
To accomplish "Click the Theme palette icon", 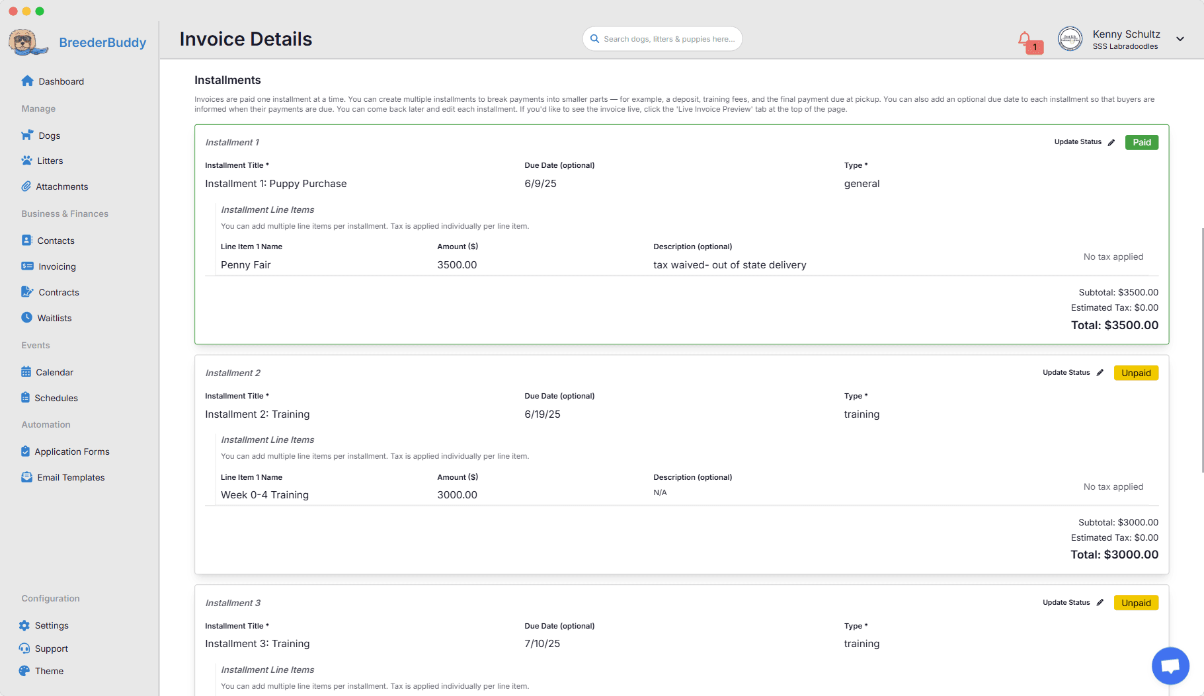I will 24,671.
